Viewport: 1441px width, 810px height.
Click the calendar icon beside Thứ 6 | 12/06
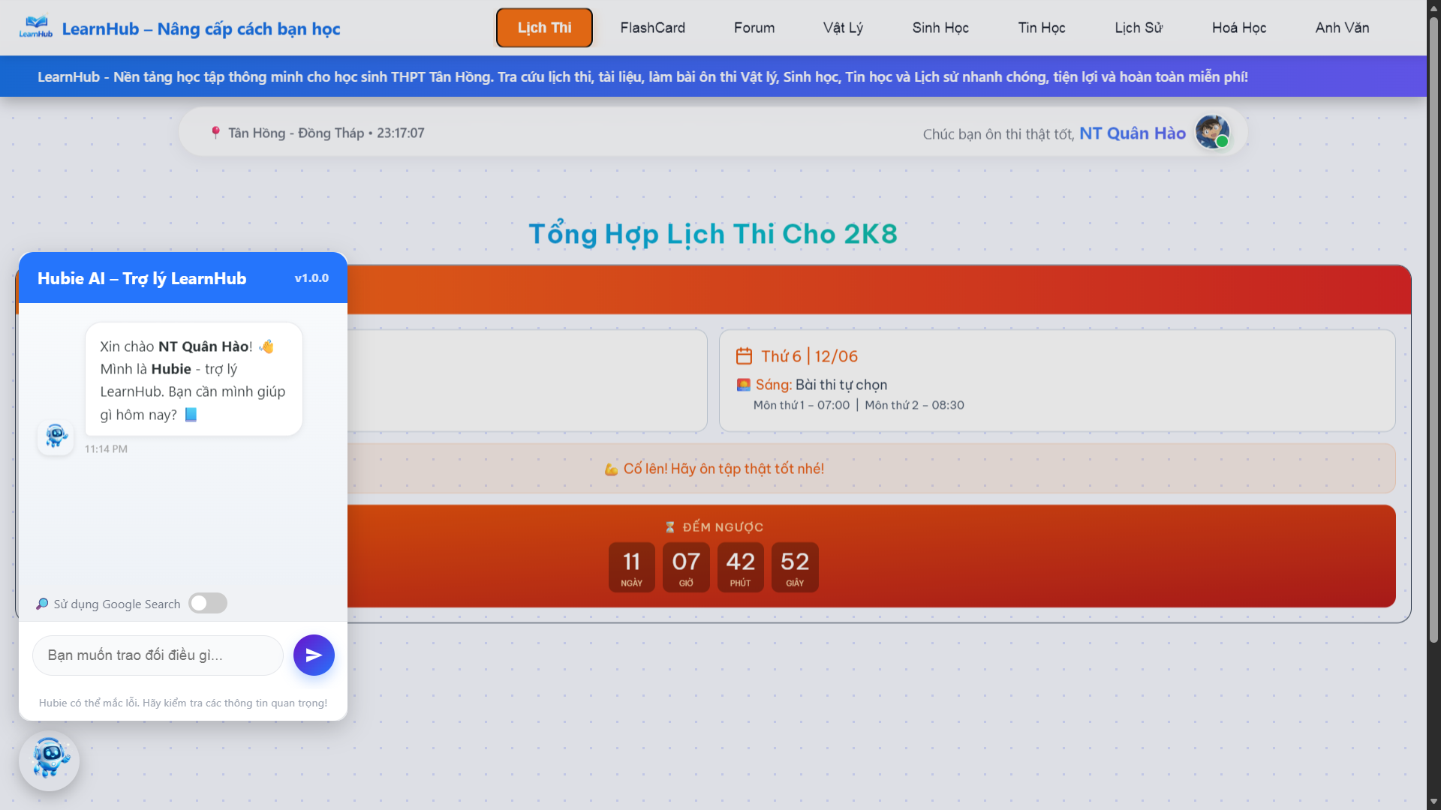744,355
